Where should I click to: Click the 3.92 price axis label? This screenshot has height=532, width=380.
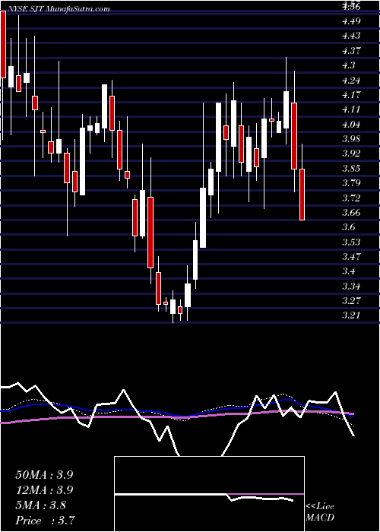tap(351, 154)
